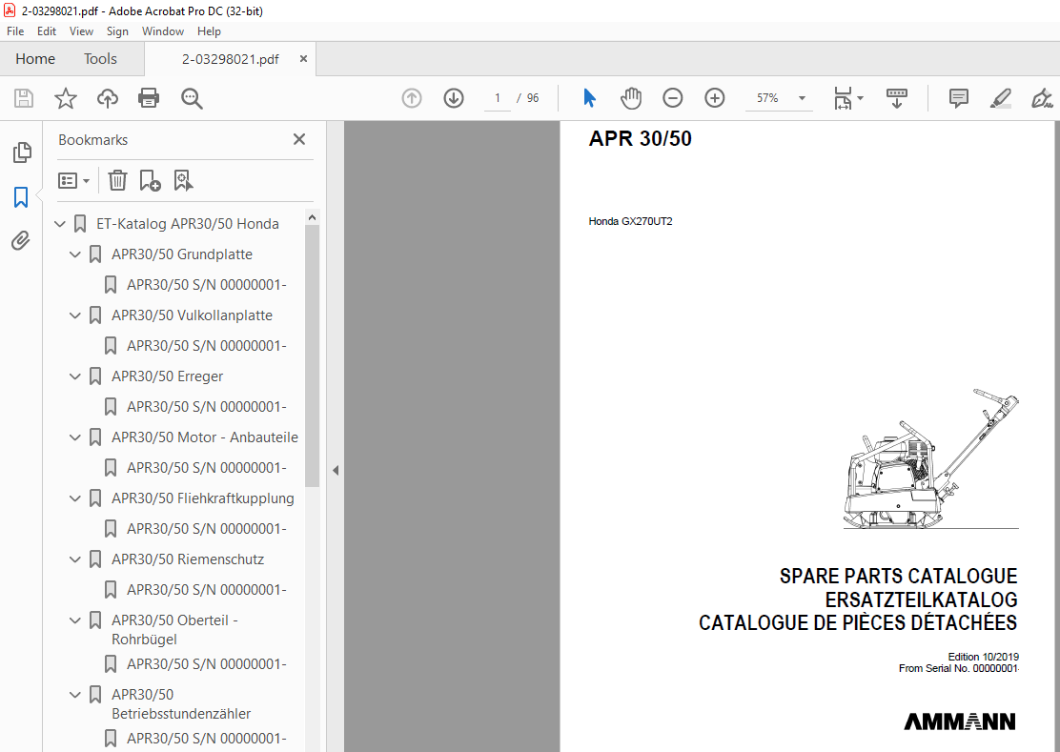The width and height of the screenshot is (1060, 752).
Task: Collapse APR30/50 Riemenschutz bookmark
Action: 75,559
